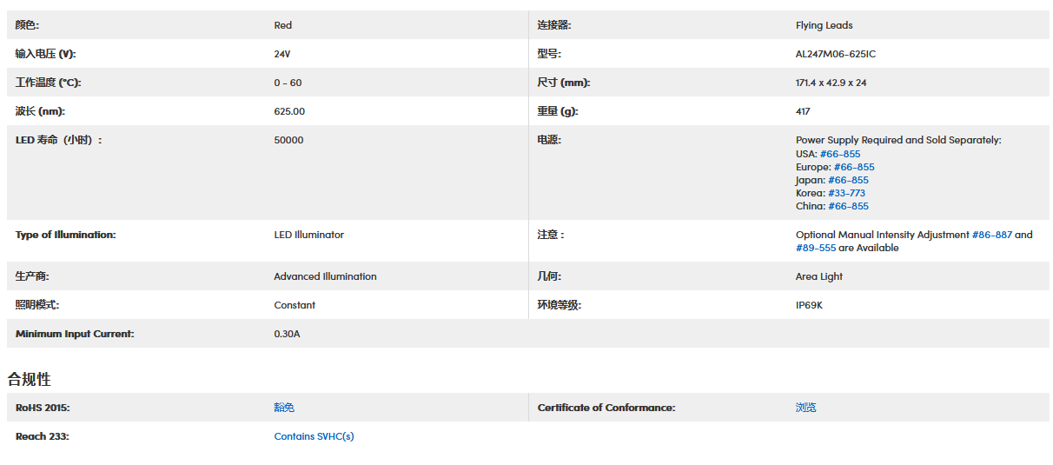Click the Type of Illumination label

65,235
